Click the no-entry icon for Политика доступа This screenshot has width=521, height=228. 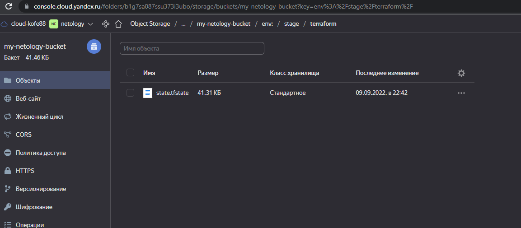(x=8, y=153)
